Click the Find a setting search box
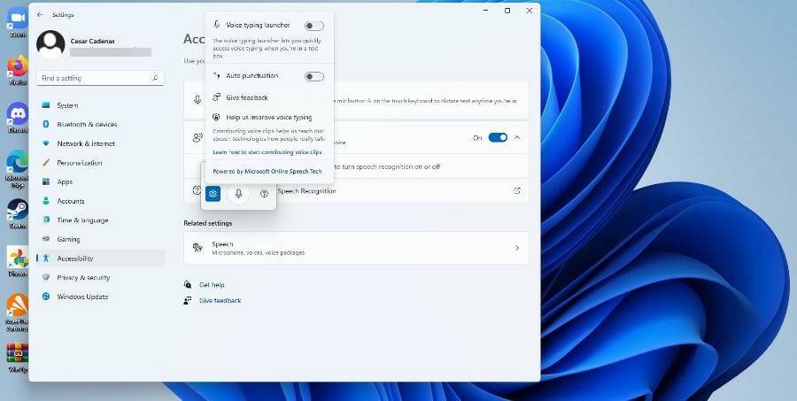Viewport: 797px width, 401px height. coord(96,78)
